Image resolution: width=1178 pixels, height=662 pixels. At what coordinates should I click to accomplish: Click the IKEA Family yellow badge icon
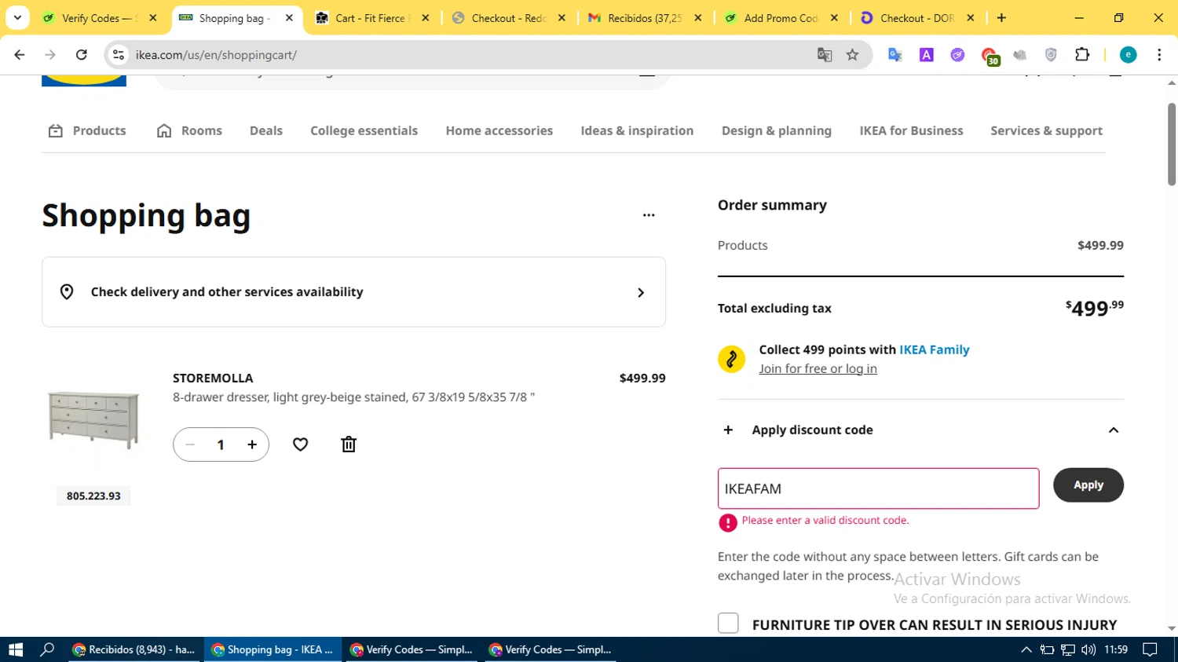731,359
